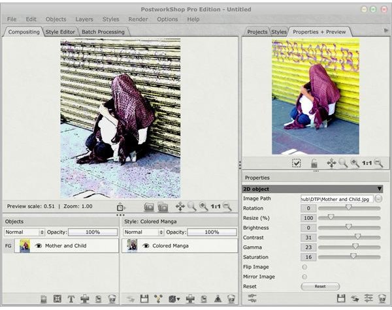This screenshot has width=392, height=310.
Task: Open the Objects blend mode Normal dropdown
Action: click(x=25, y=232)
